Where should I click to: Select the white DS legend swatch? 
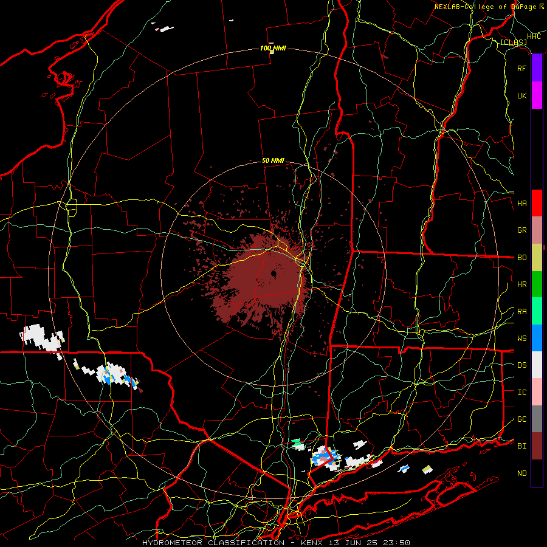pos(537,365)
